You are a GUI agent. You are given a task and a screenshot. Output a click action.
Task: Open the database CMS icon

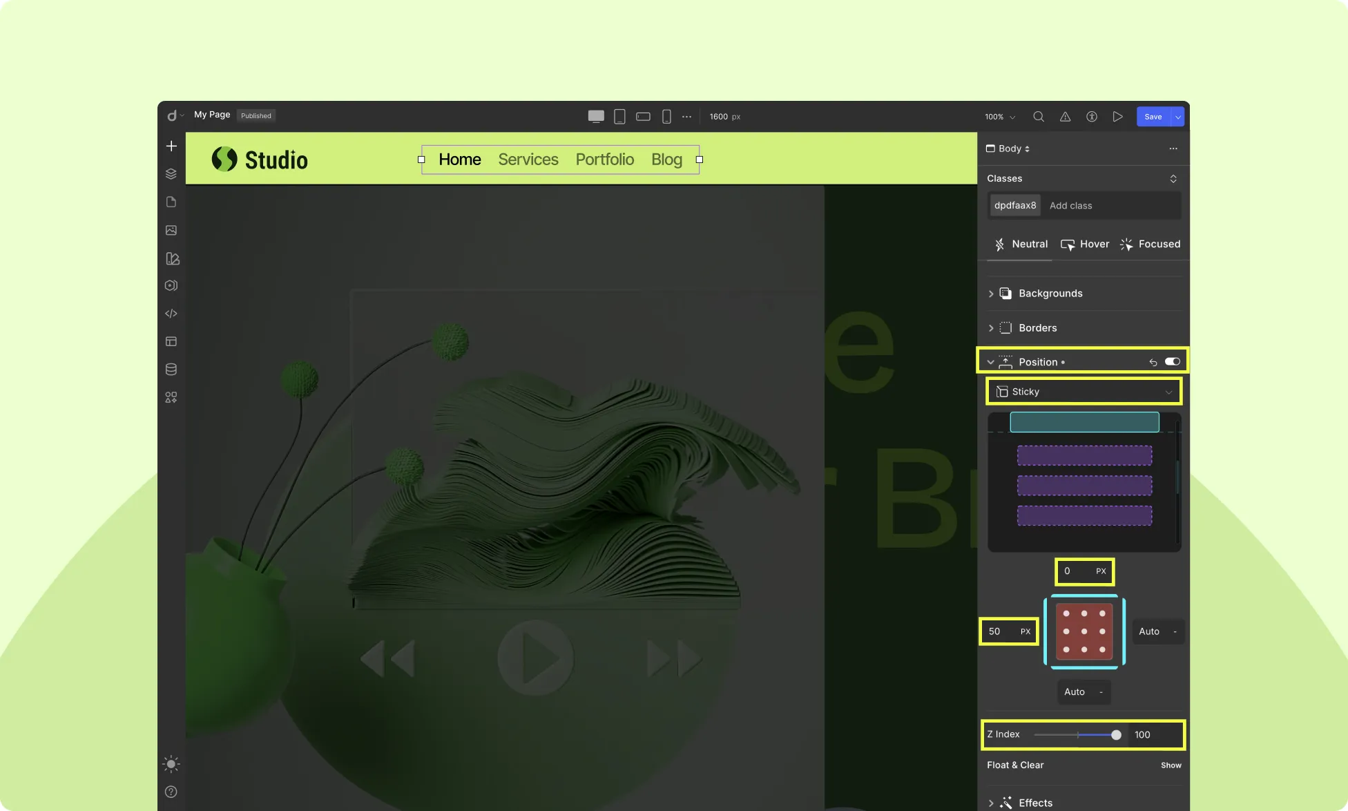coord(171,370)
